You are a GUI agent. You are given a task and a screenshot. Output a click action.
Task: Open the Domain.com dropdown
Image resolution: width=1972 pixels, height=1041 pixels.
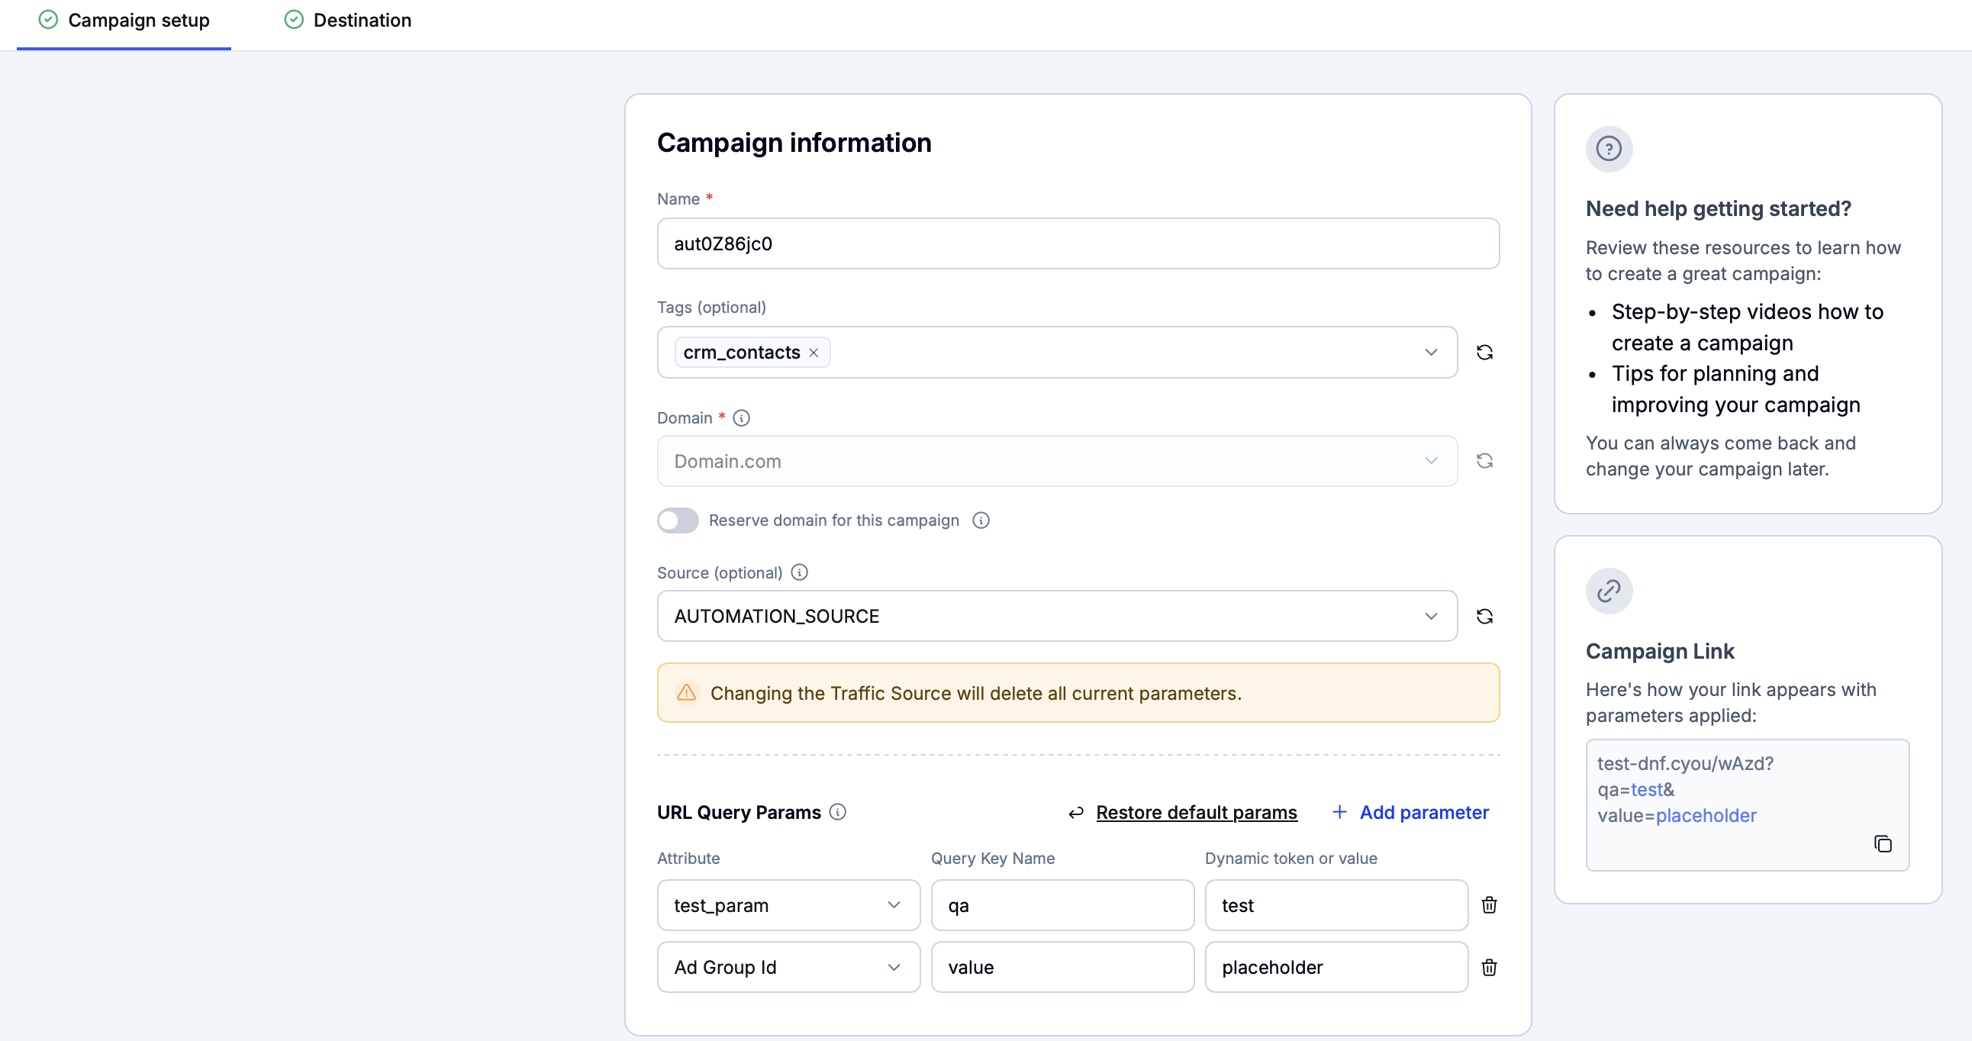1057,461
